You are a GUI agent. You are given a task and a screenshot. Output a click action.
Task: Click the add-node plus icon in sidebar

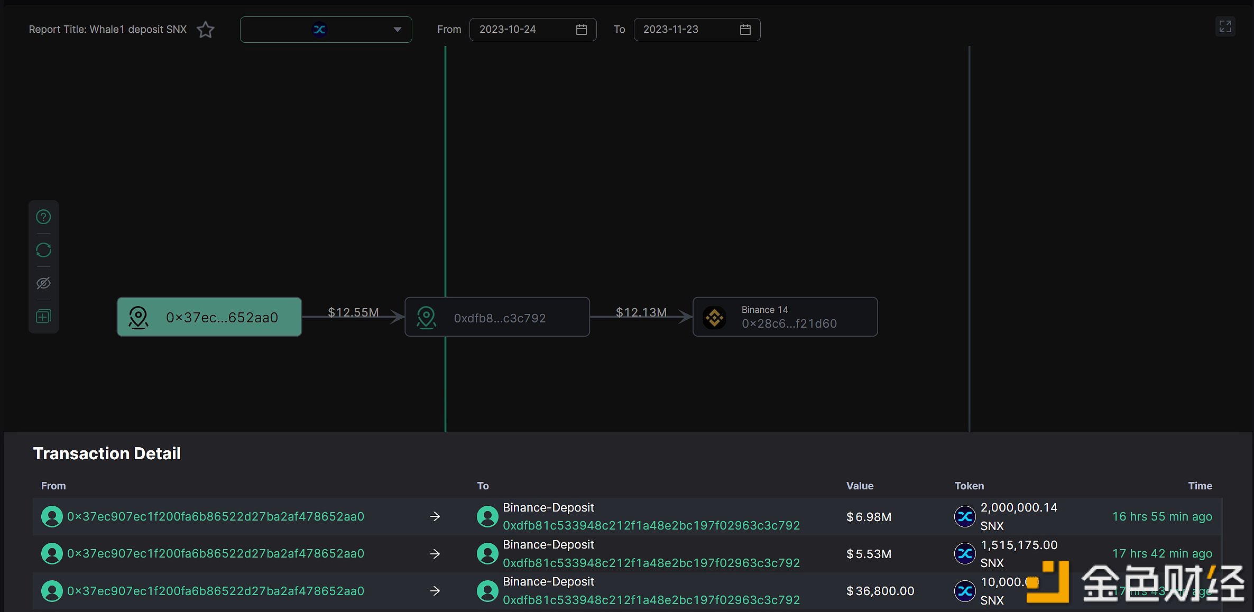point(43,317)
